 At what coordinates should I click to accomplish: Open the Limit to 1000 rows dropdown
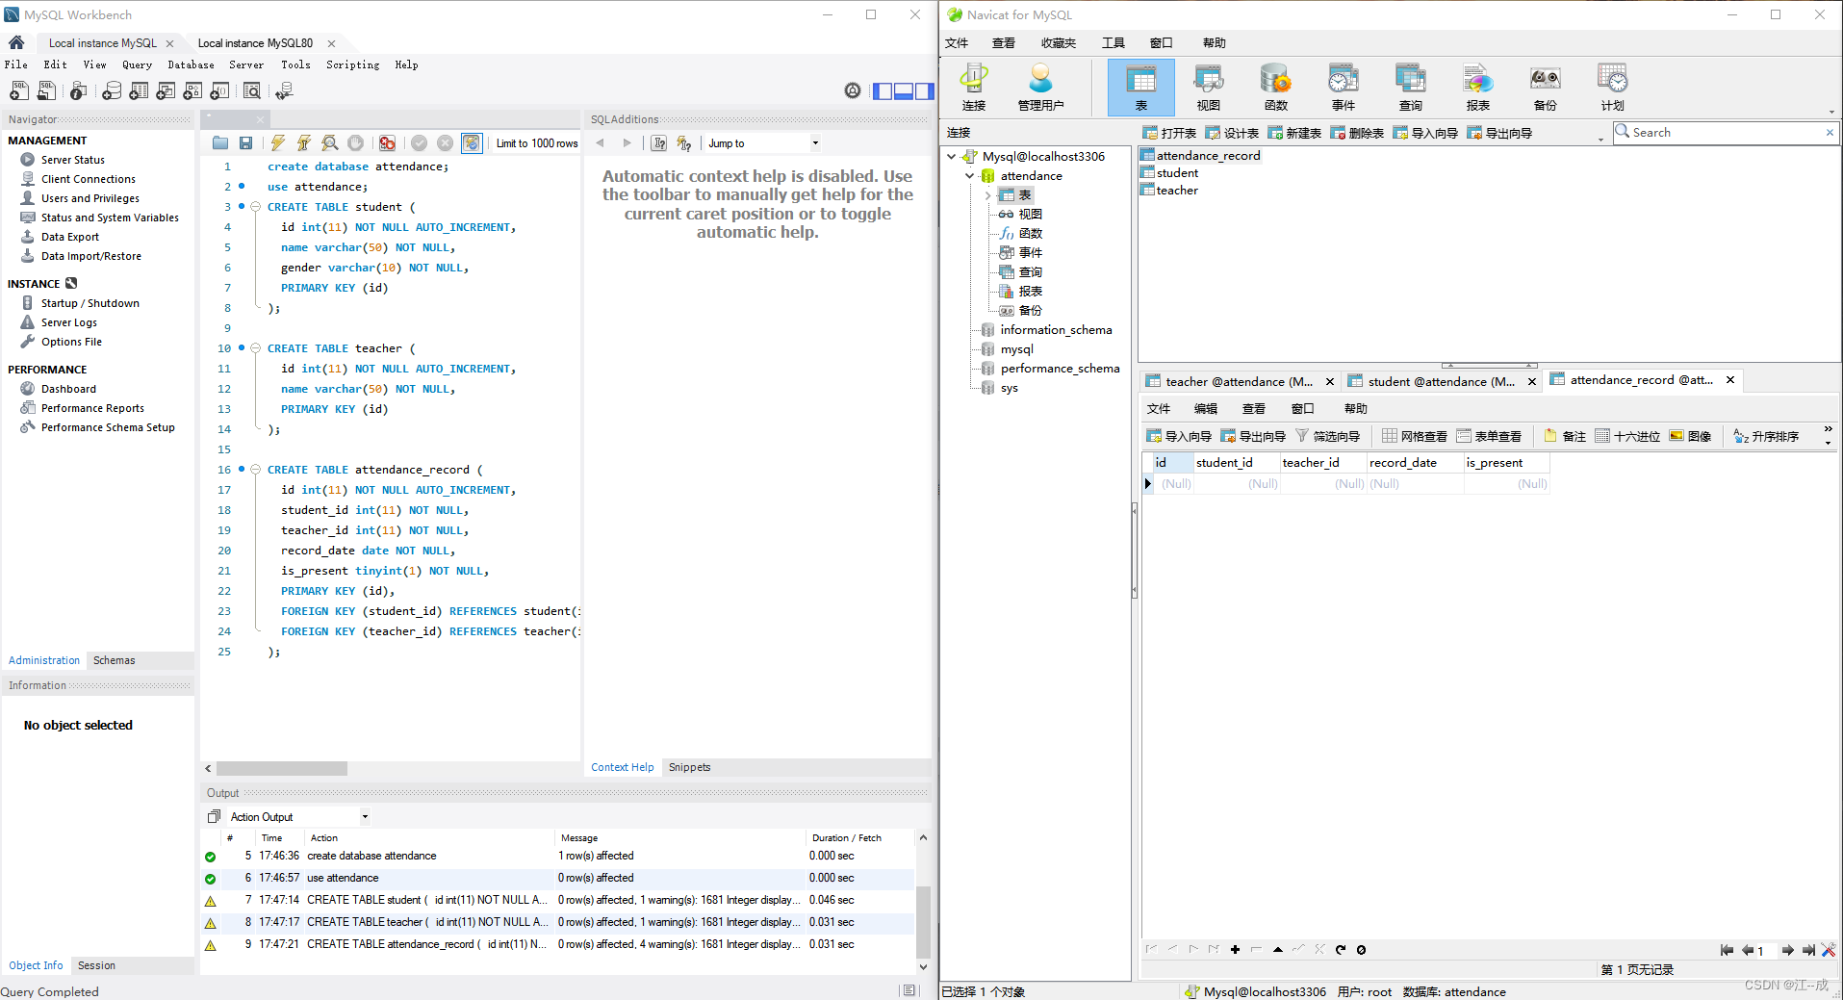[537, 143]
